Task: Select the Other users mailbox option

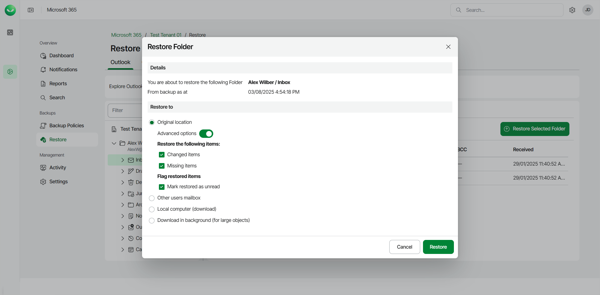Action: [x=152, y=198]
